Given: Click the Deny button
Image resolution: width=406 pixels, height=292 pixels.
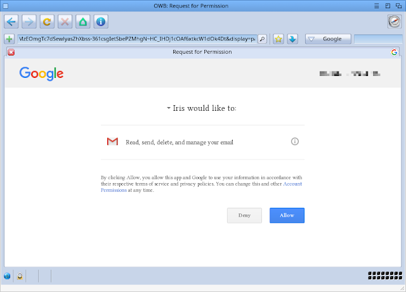Looking at the screenshot, I should (x=244, y=215).
